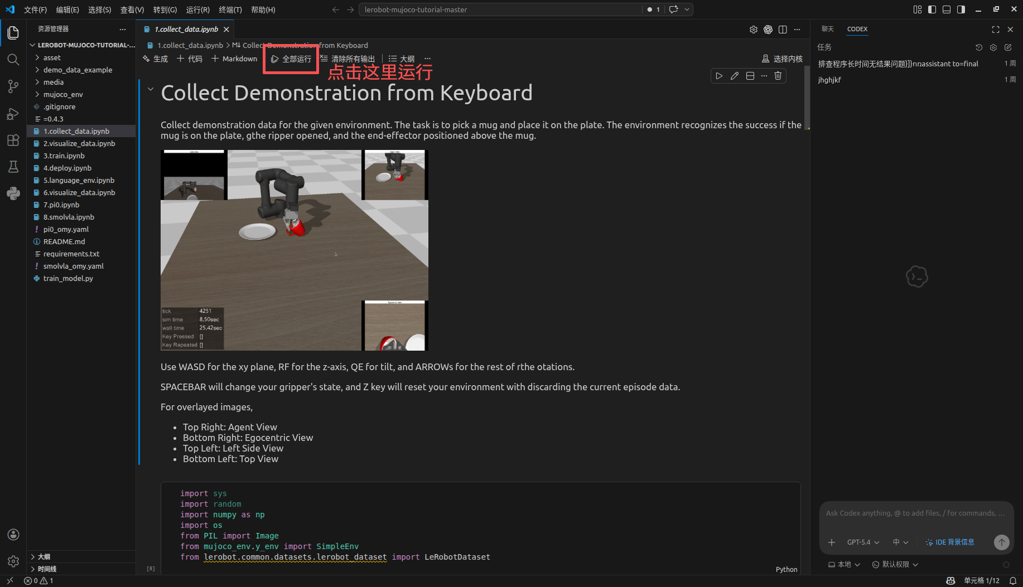Open Codex task history

tap(979, 47)
